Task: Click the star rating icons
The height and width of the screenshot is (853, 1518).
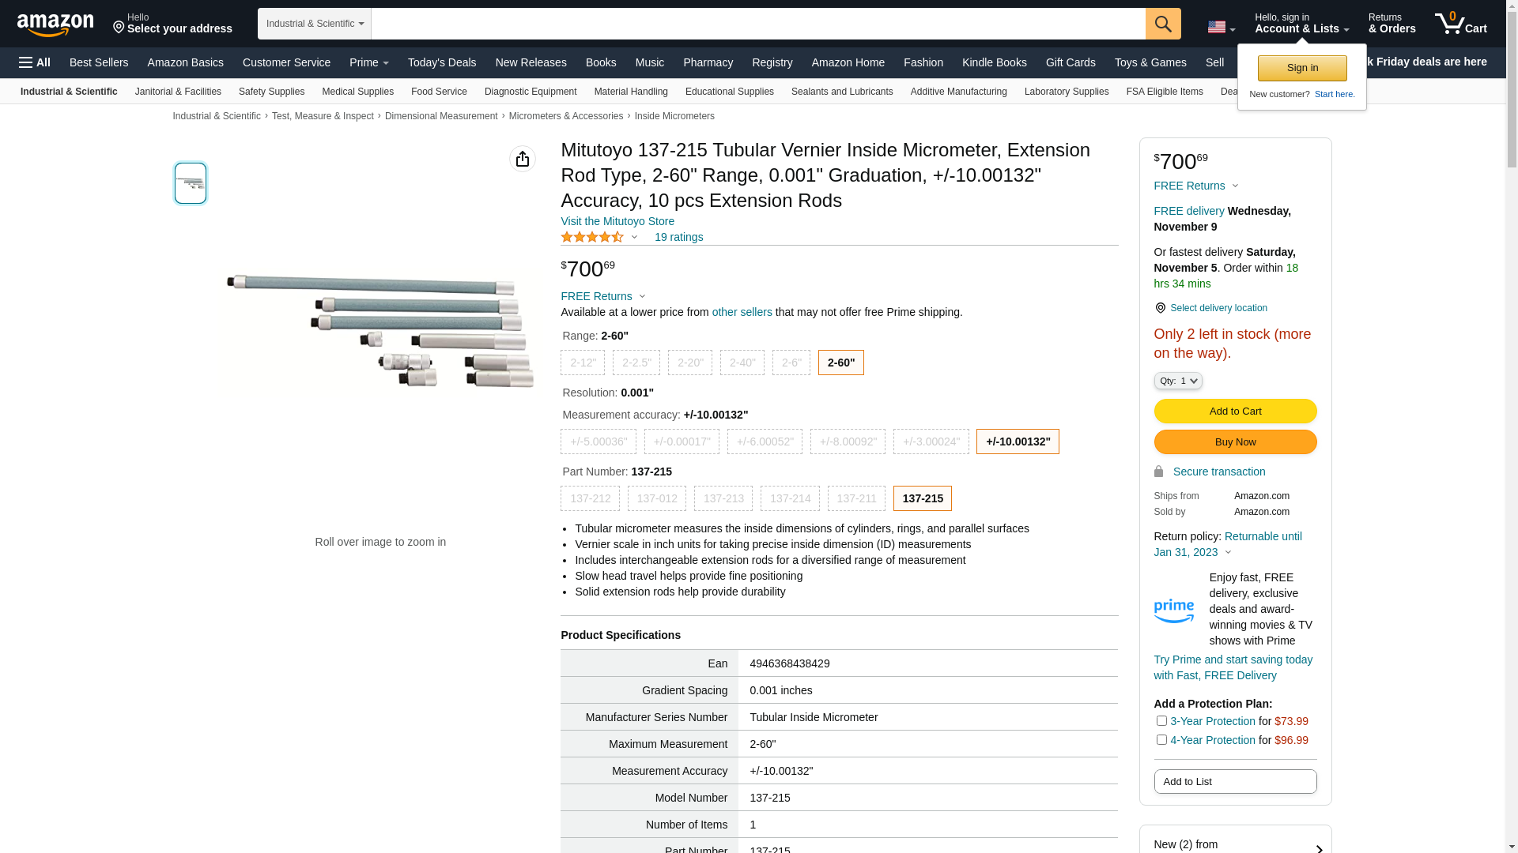Action: click(592, 237)
